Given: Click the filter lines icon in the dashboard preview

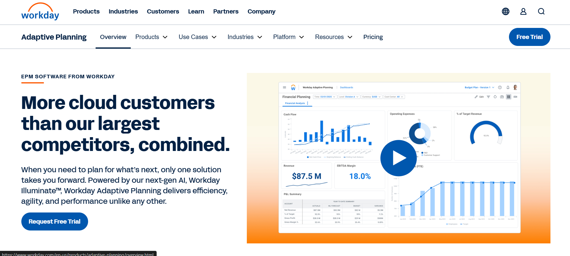Looking at the screenshot, I should (488, 97).
